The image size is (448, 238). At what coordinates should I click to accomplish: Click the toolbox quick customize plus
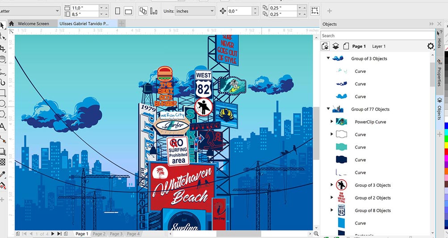pos(2,200)
